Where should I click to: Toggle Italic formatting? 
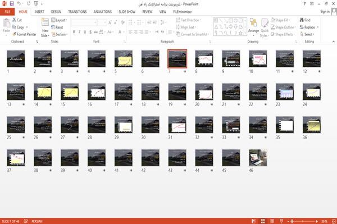pos(79,32)
